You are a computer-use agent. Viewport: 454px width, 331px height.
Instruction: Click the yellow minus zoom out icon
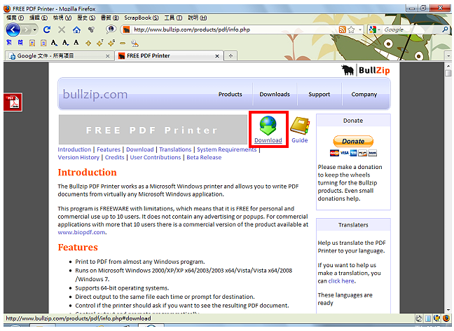[123, 43]
